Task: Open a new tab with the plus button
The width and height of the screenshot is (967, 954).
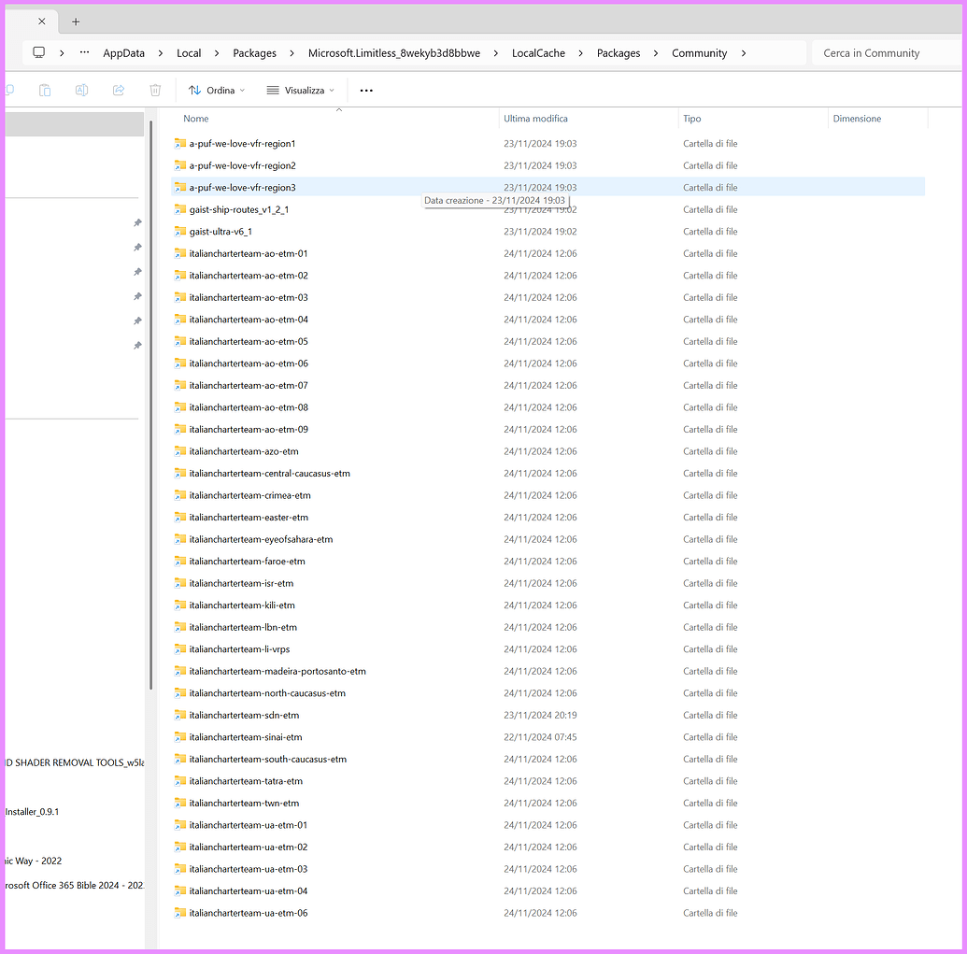Action: 75,21
